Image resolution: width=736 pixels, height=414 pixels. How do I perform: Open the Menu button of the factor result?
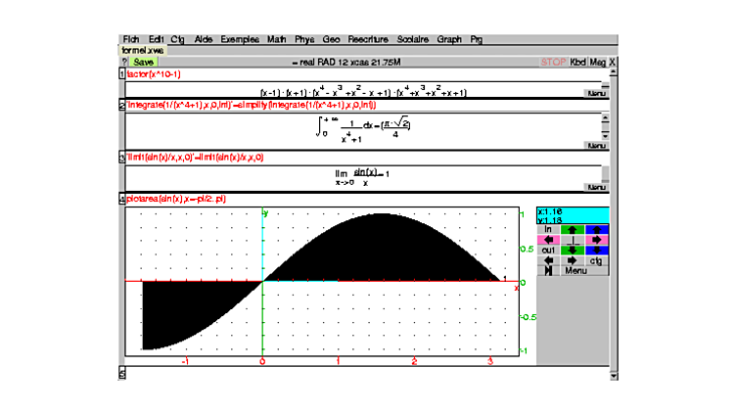(x=595, y=94)
